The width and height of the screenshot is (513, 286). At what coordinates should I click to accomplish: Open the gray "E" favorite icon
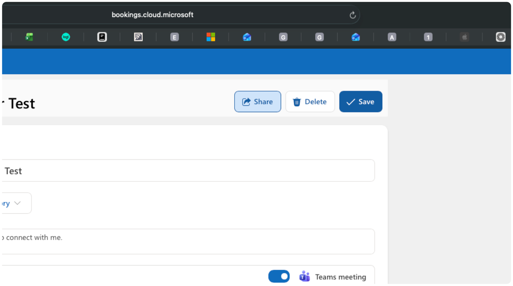pos(174,37)
